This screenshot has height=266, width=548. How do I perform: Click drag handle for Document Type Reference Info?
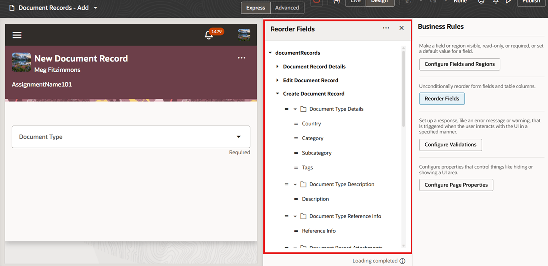click(x=286, y=216)
